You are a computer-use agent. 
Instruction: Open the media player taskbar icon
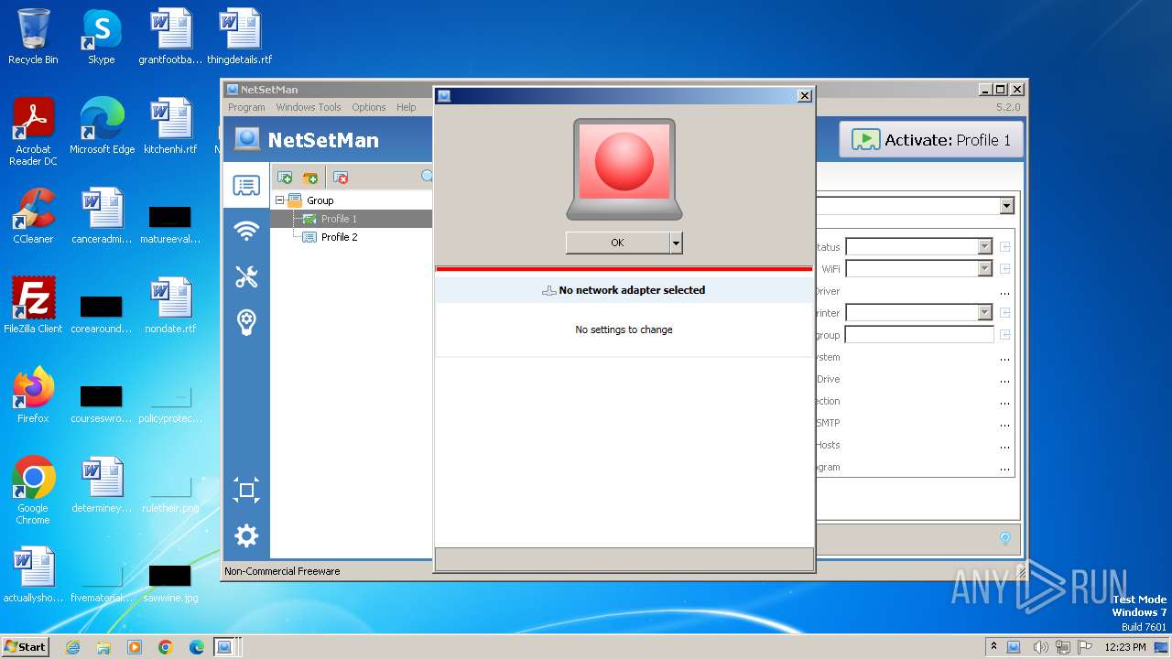[135, 647]
